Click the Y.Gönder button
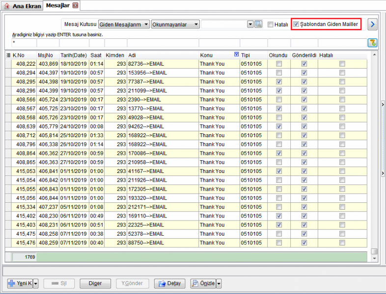 (133, 283)
